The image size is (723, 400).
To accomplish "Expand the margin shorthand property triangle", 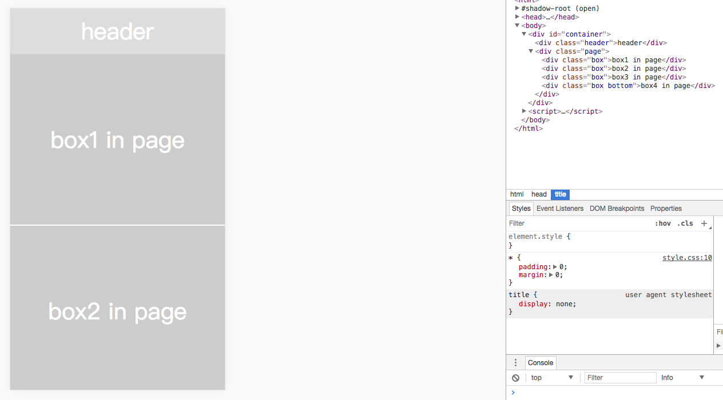I will pyautogui.click(x=551, y=275).
